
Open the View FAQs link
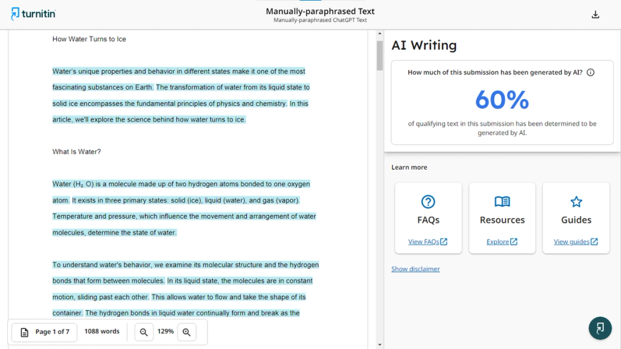click(428, 241)
